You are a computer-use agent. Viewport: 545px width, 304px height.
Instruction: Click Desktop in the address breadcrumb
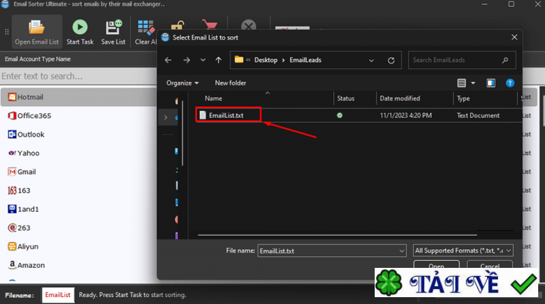pyautogui.click(x=266, y=60)
